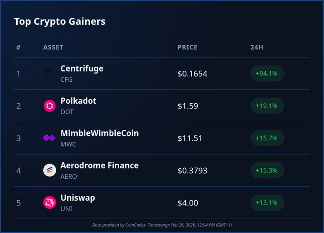Click the Centrifuge coin logo icon
Viewport: 324px width, 233px height.
50,73
